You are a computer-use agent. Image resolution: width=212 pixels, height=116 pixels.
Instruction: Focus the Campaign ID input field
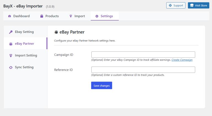[143, 55]
